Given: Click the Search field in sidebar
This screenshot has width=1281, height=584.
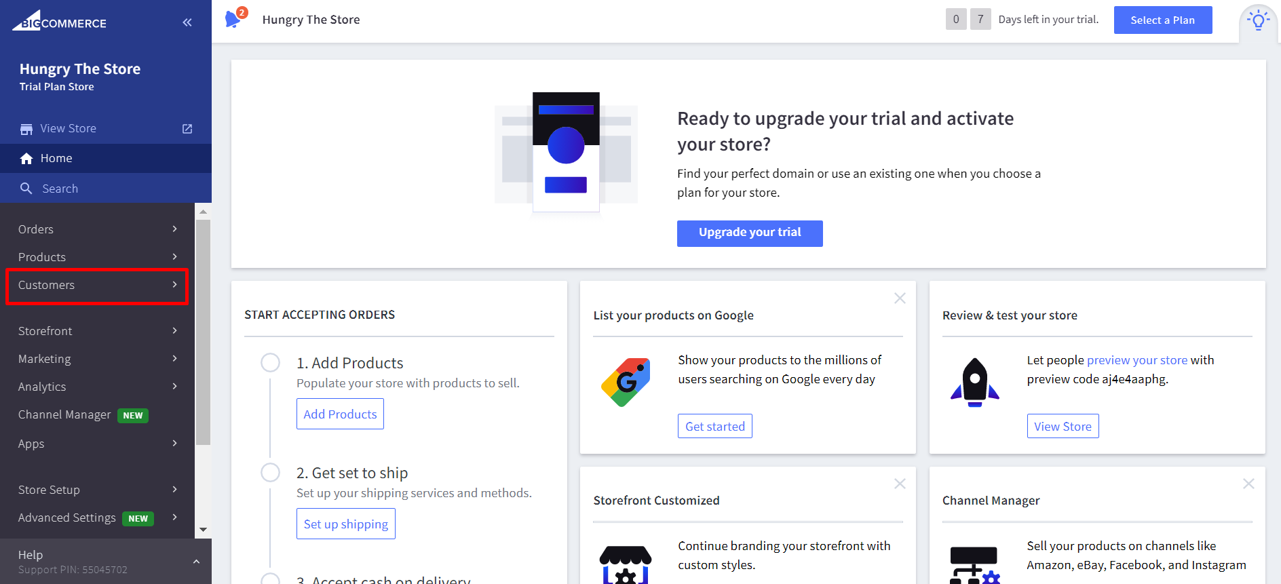Looking at the screenshot, I should tap(60, 189).
